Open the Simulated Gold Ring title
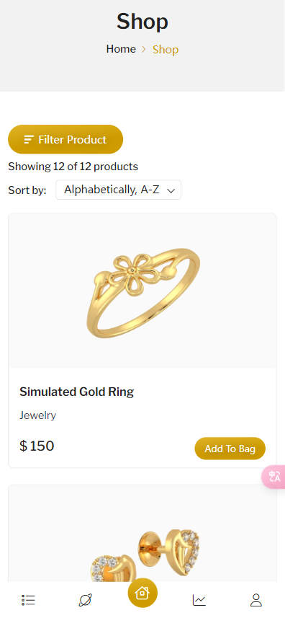The height and width of the screenshot is (618, 285). [x=77, y=392]
